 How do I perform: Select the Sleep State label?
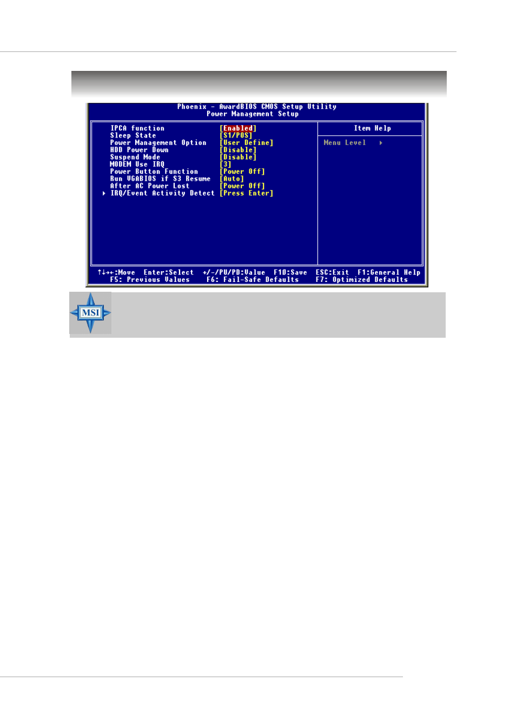[x=133, y=135]
